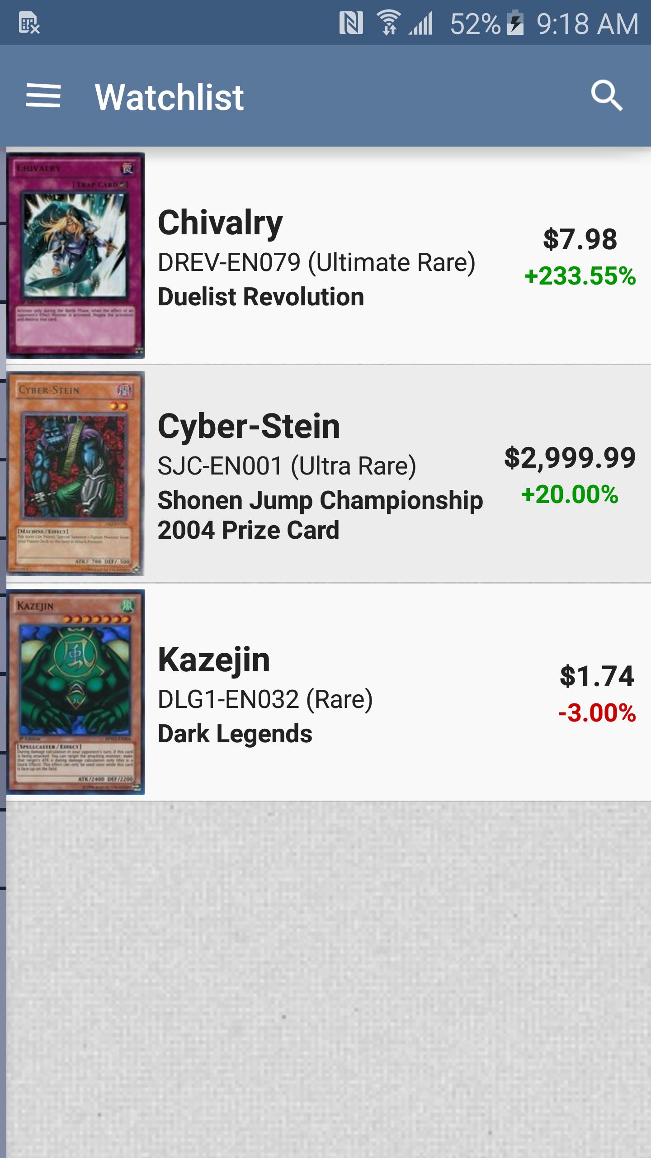Open the Kazejin card image
The image size is (651, 1158).
pos(75,692)
